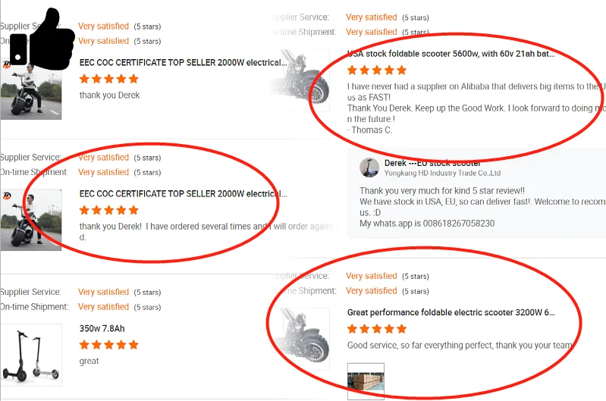Image resolution: width=606 pixels, height=401 pixels.
Task: Click the black thumbs-up icon
Action: point(42,39)
